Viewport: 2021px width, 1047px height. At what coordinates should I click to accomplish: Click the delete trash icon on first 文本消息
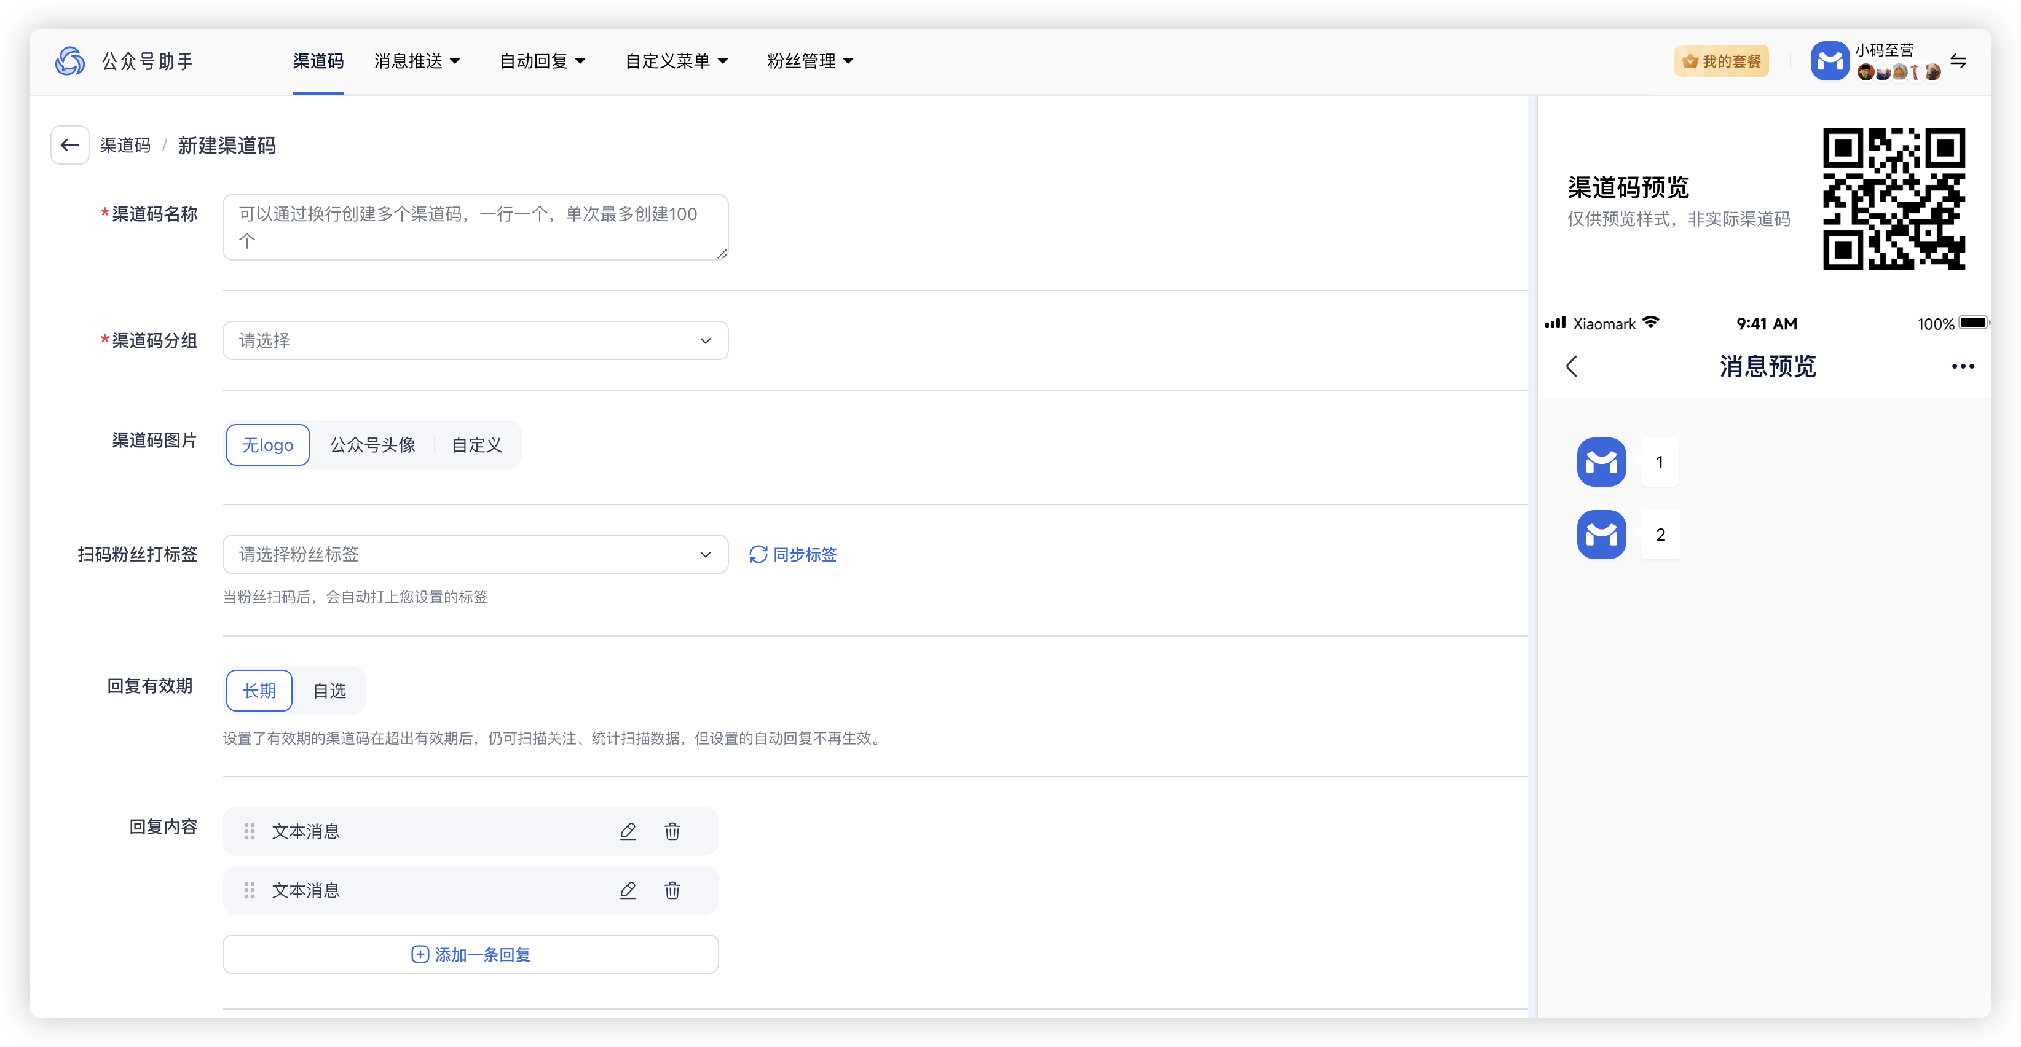pos(673,831)
